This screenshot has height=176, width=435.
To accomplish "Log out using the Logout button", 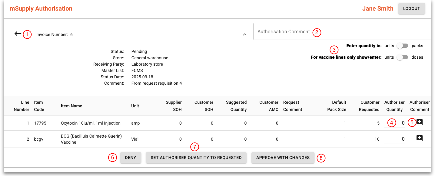I will (x=411, y=8).
